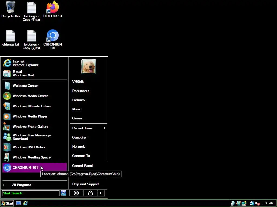The height and width of the screenshot is (207, 277).
Task: Open Windows Meeting Space
Action: pos(35,157)
